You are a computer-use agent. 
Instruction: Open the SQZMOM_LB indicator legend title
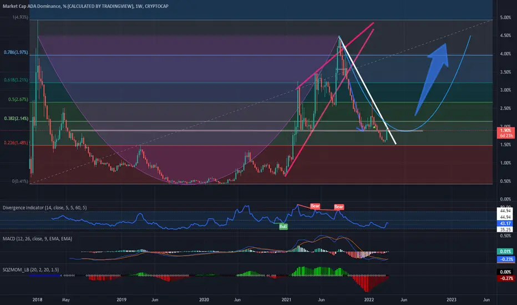pyautogui.click(x=31, y=270)
